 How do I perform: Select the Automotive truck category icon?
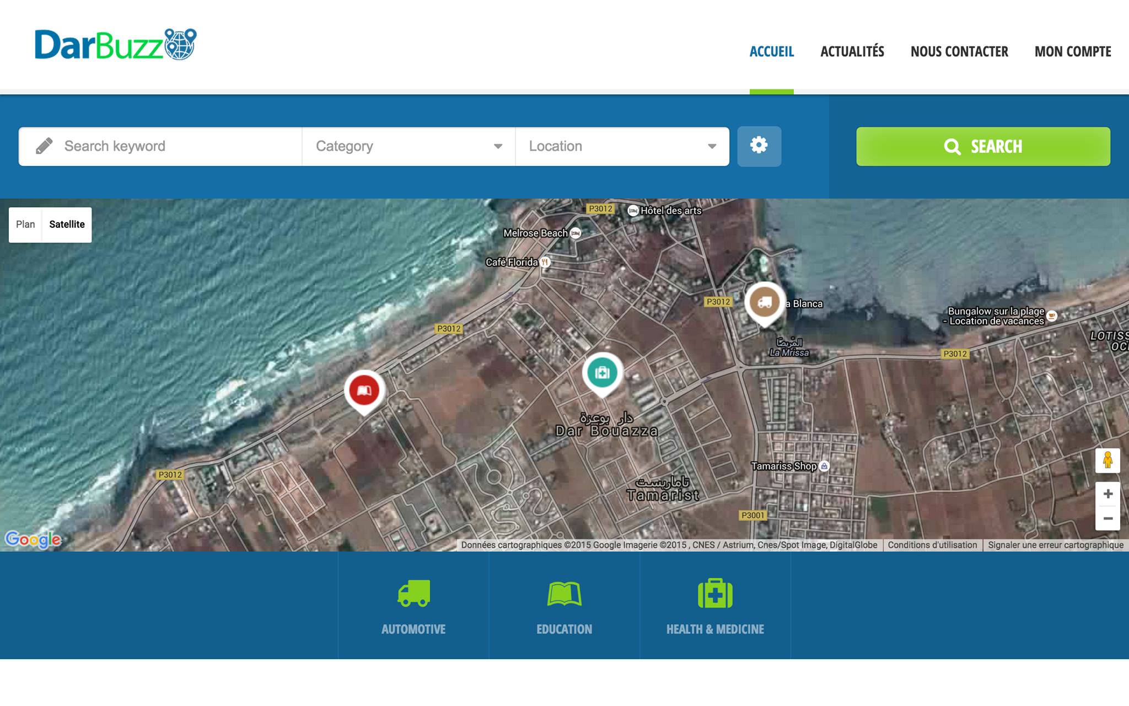tap(414, 593)
